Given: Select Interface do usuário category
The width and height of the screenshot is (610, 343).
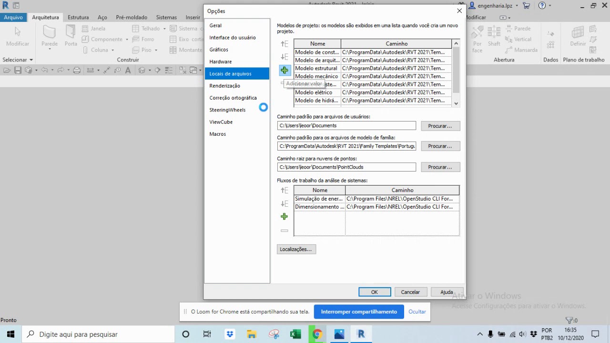Looking at the screenshot, I should coord(237,38).
